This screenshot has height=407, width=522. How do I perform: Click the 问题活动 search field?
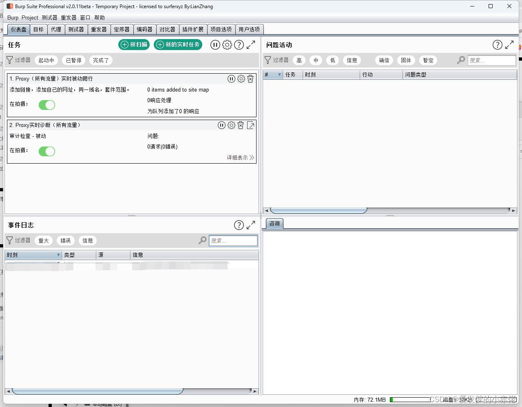[x=491, y=60]
